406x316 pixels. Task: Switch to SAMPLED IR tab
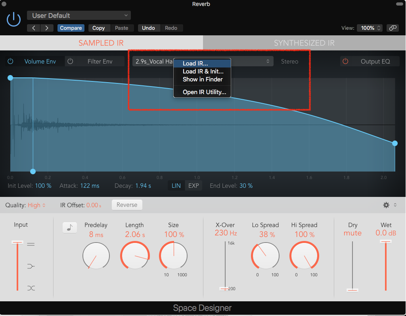tap(101, 43)
